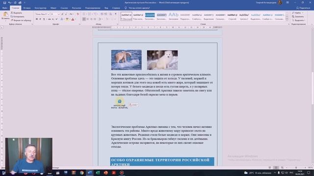The width and height of the screenshot is (314, 176).
Task: Toggle underline formatting
Action: click(44, 19)
